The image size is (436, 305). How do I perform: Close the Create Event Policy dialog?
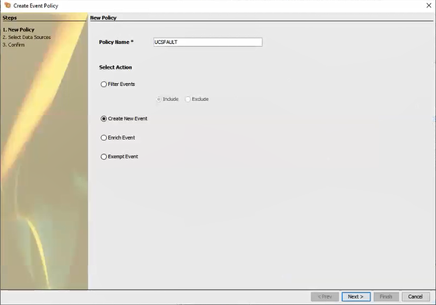[429, 5]
